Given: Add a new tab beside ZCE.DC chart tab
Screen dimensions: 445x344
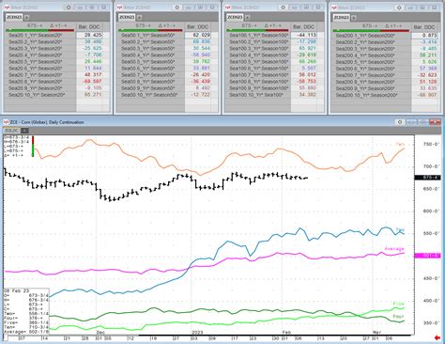Looking at the screenshot, I should click(25, 131).
